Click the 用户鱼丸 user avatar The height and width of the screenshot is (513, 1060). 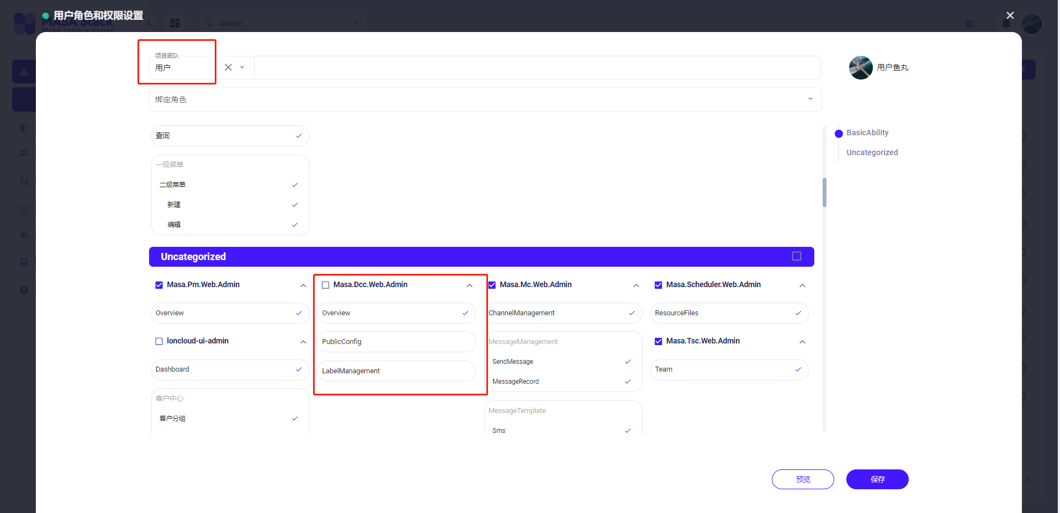pos(860,67)
